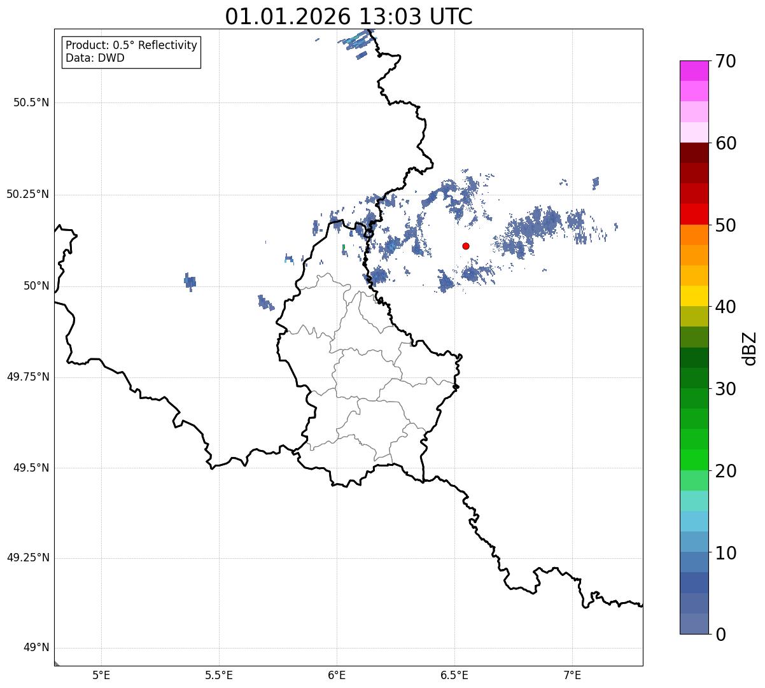765x688 pixels.
Task: Click the 50 tick on the colorbar
Action: 726,226
